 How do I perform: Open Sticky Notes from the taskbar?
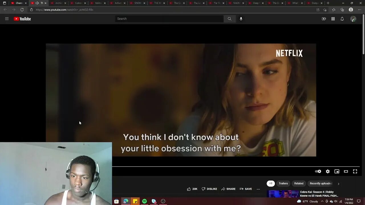point(135,201)
